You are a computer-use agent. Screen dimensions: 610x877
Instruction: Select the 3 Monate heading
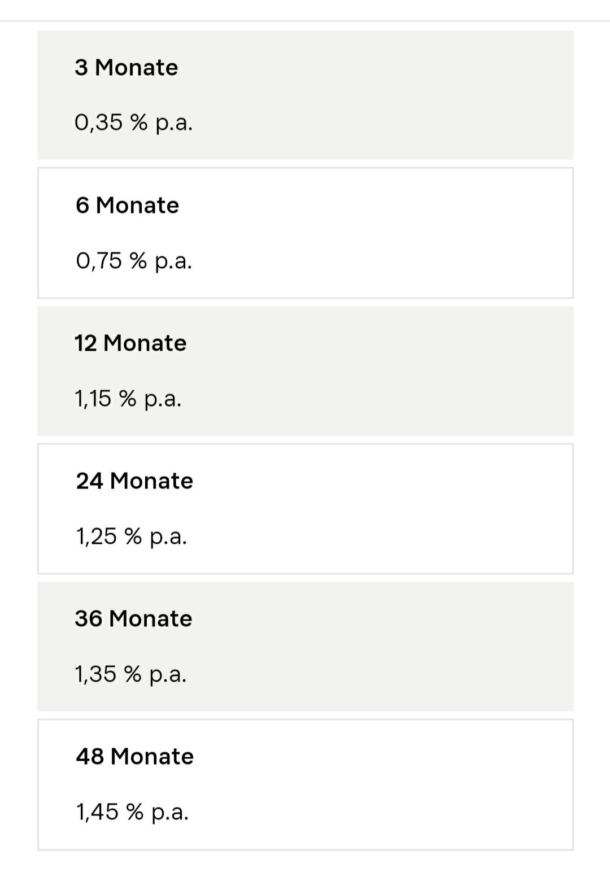click(x=126, y=68)
